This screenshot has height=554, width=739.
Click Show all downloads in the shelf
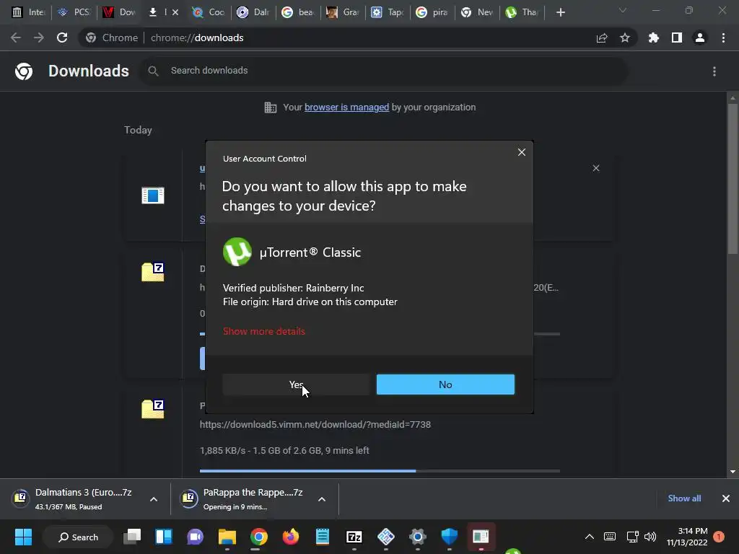click(684, 498)
